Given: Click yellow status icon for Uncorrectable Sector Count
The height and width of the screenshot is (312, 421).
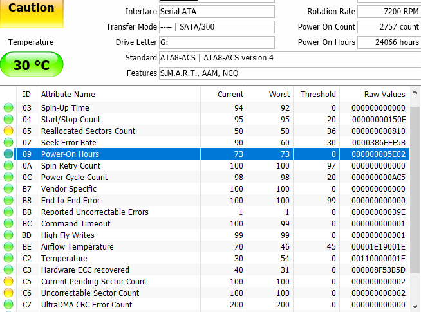Looking at the screenshot, I should tap(8, 293).
